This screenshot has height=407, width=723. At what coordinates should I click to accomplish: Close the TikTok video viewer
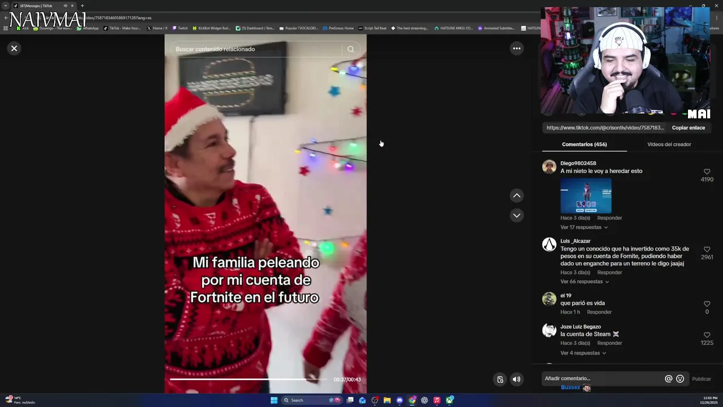click(14, 49)
